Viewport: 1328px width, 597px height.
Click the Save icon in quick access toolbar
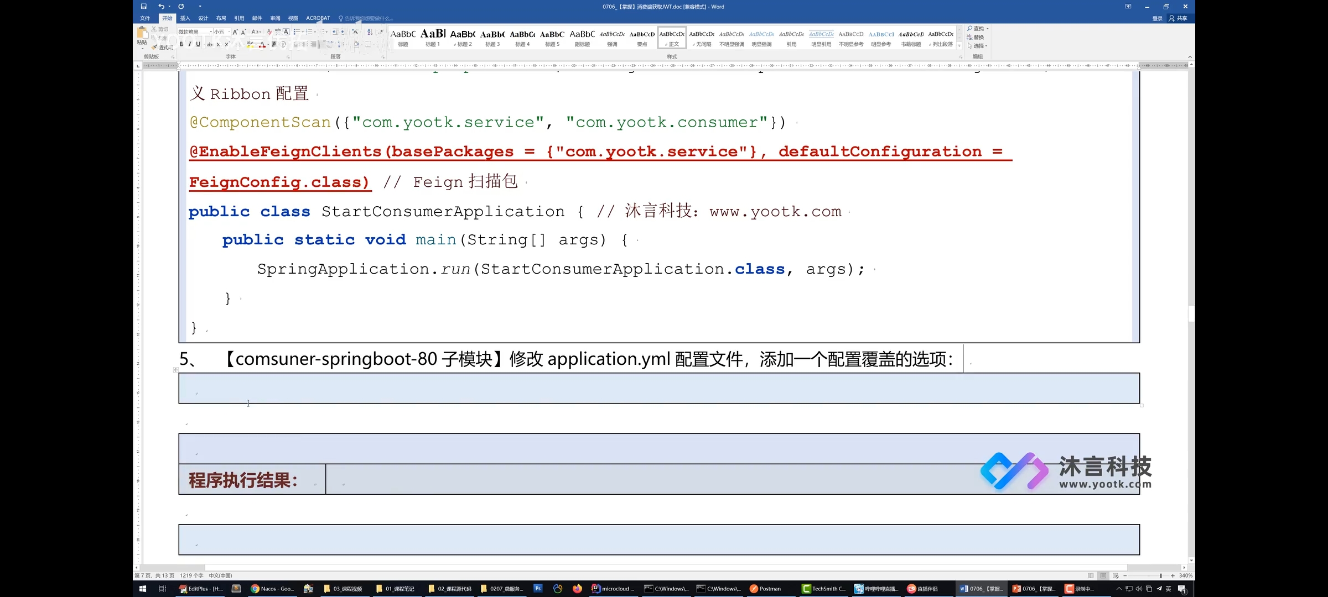pos(144,7)
